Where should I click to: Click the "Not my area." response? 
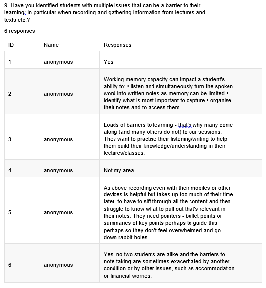pos(119,170)
